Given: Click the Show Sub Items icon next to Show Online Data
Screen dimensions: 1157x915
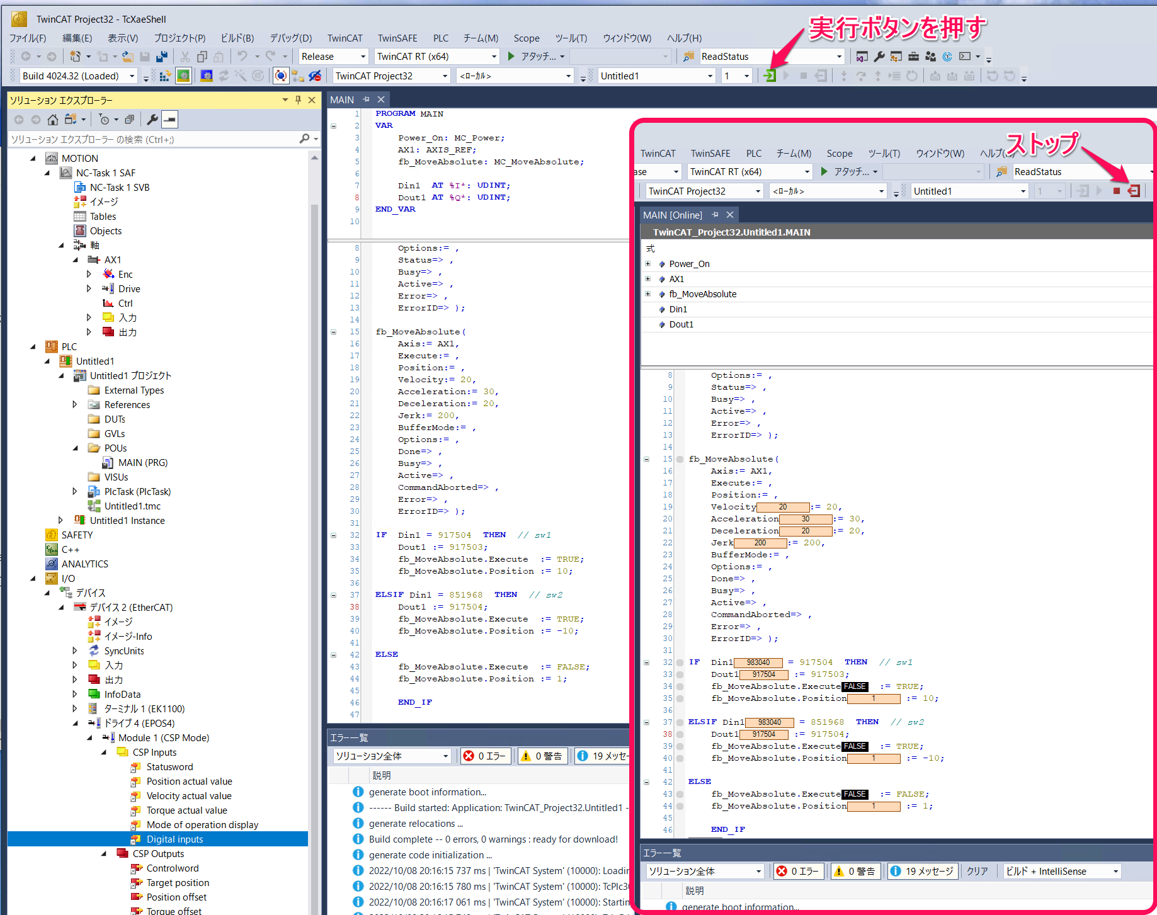Looking at the screenshot, I should 297,76.
